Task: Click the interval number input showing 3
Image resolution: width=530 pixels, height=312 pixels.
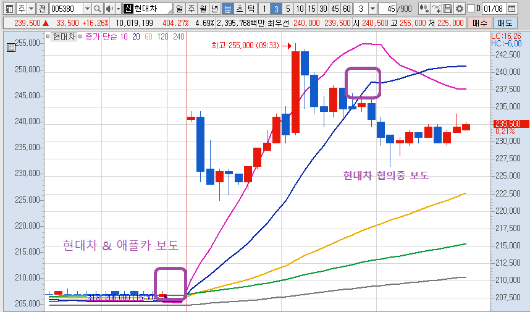Action: coord(361,9)
